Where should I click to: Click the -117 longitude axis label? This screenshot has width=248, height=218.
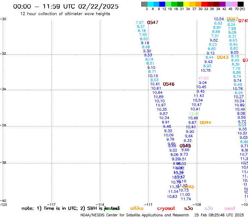51,205
